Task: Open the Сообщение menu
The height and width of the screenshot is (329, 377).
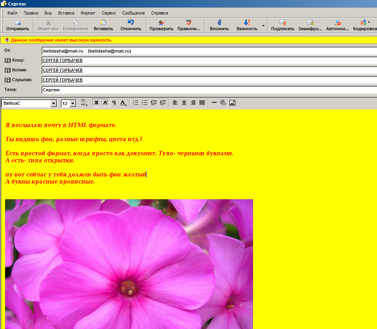Action: pyautogui.click(x=133, y=13)
